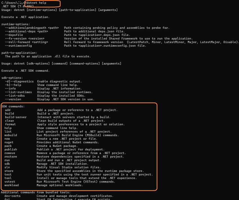239x200 pixels.
Task: Click 'Execute a .NET SDK command.' line
Action: (26, 71)
